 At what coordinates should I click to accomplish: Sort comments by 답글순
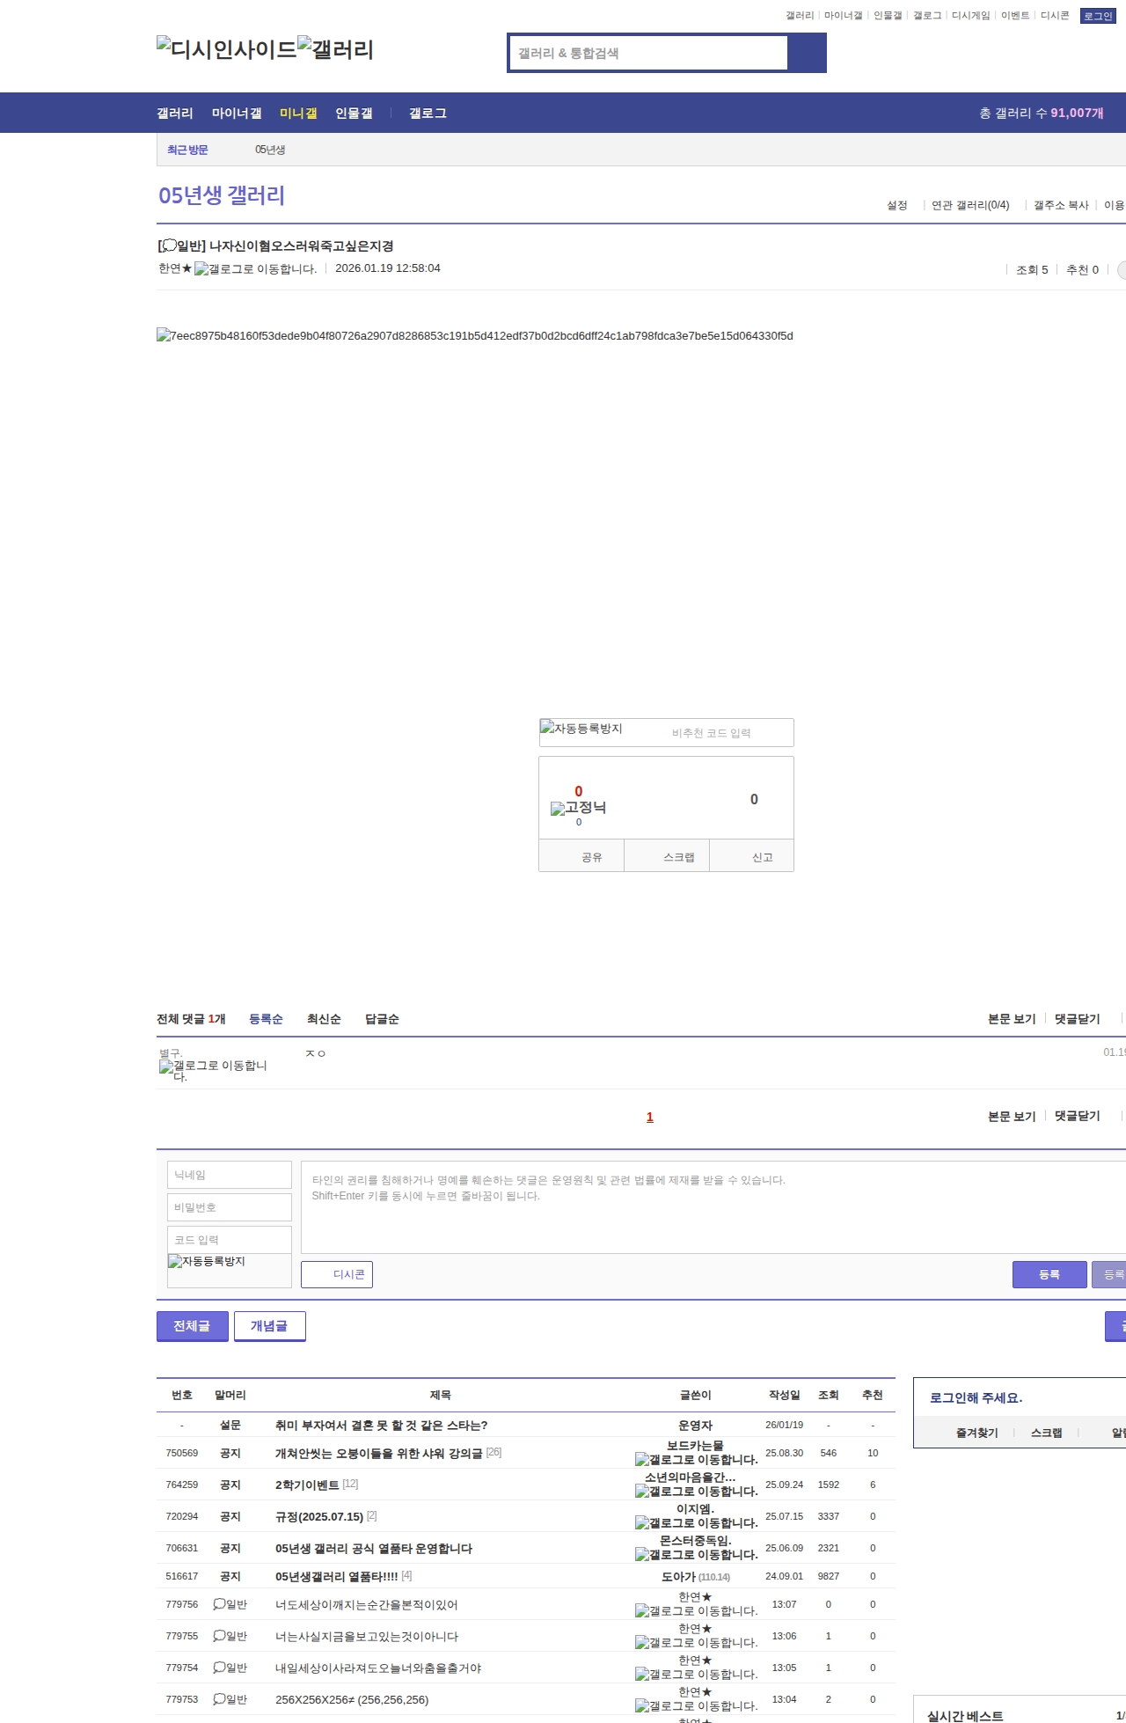382,1019
